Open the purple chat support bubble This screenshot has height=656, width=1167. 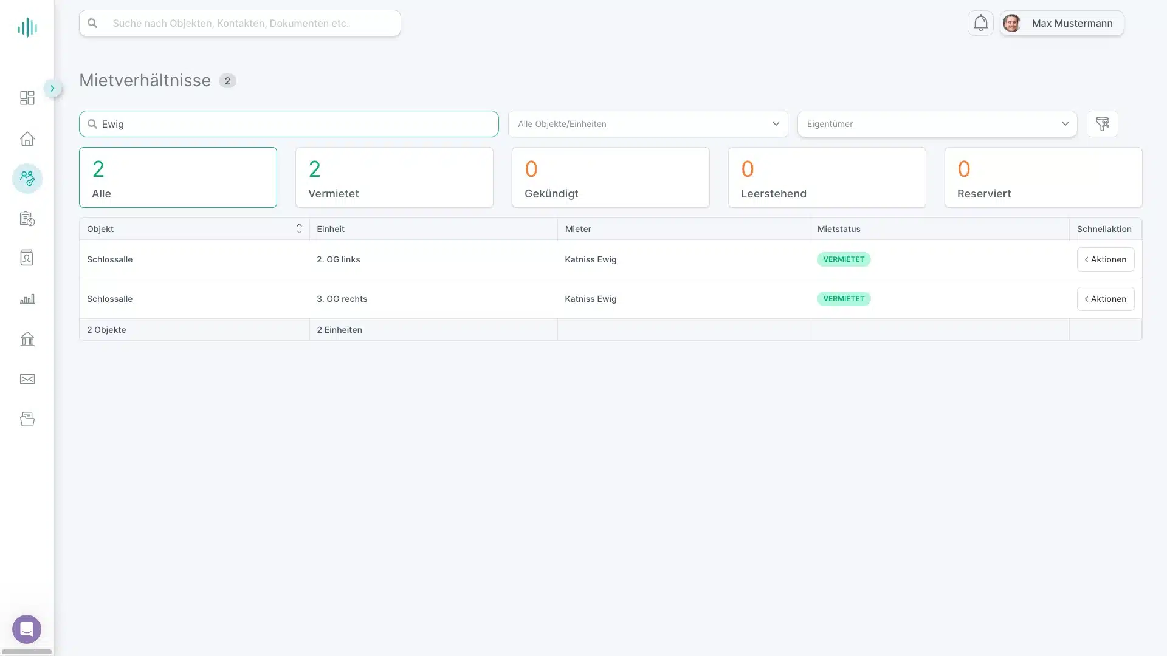click(27, 629)
